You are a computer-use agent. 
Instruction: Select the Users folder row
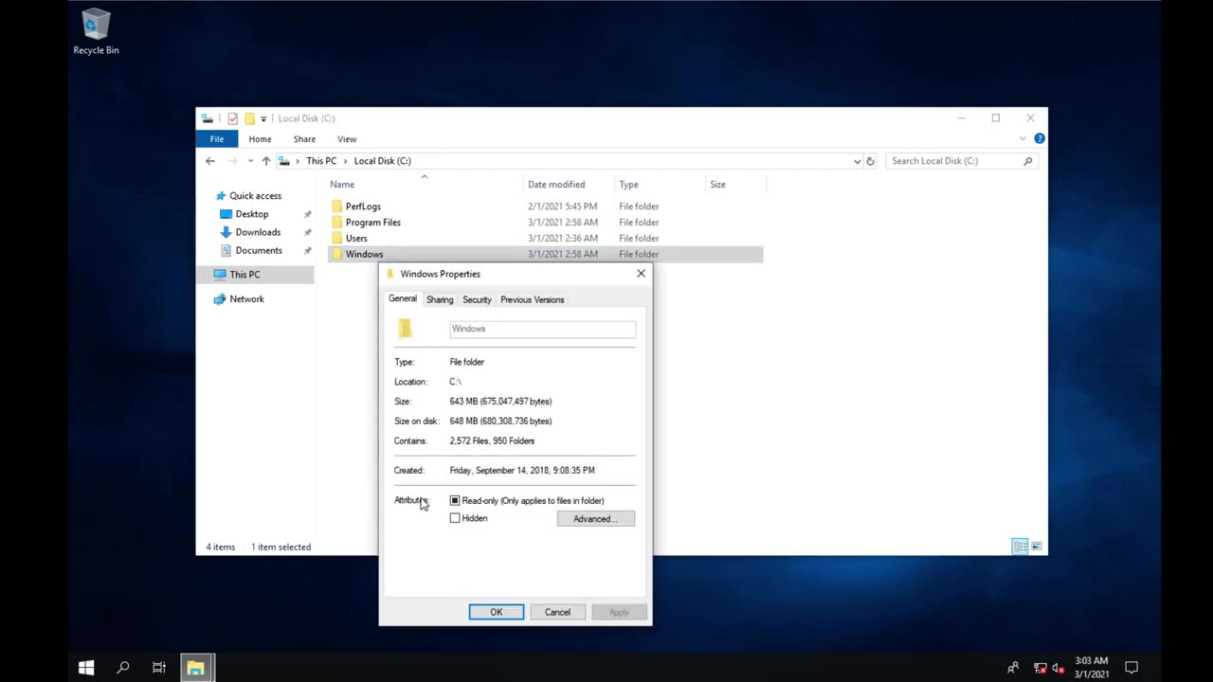(x=545, y=239)
